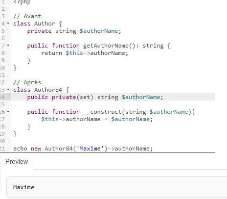
Task: Click the Maxime output text
Action: coord(23,187)
